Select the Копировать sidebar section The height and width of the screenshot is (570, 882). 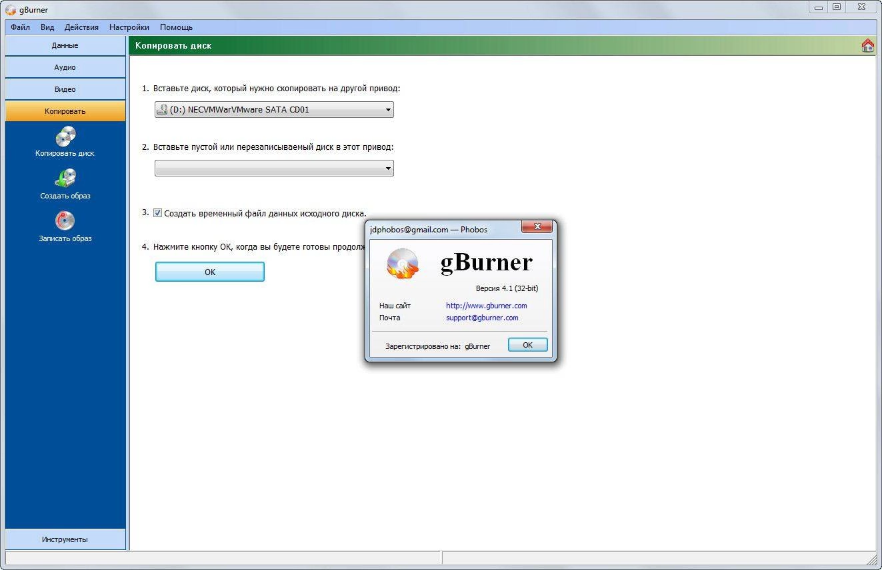[65, 111]
